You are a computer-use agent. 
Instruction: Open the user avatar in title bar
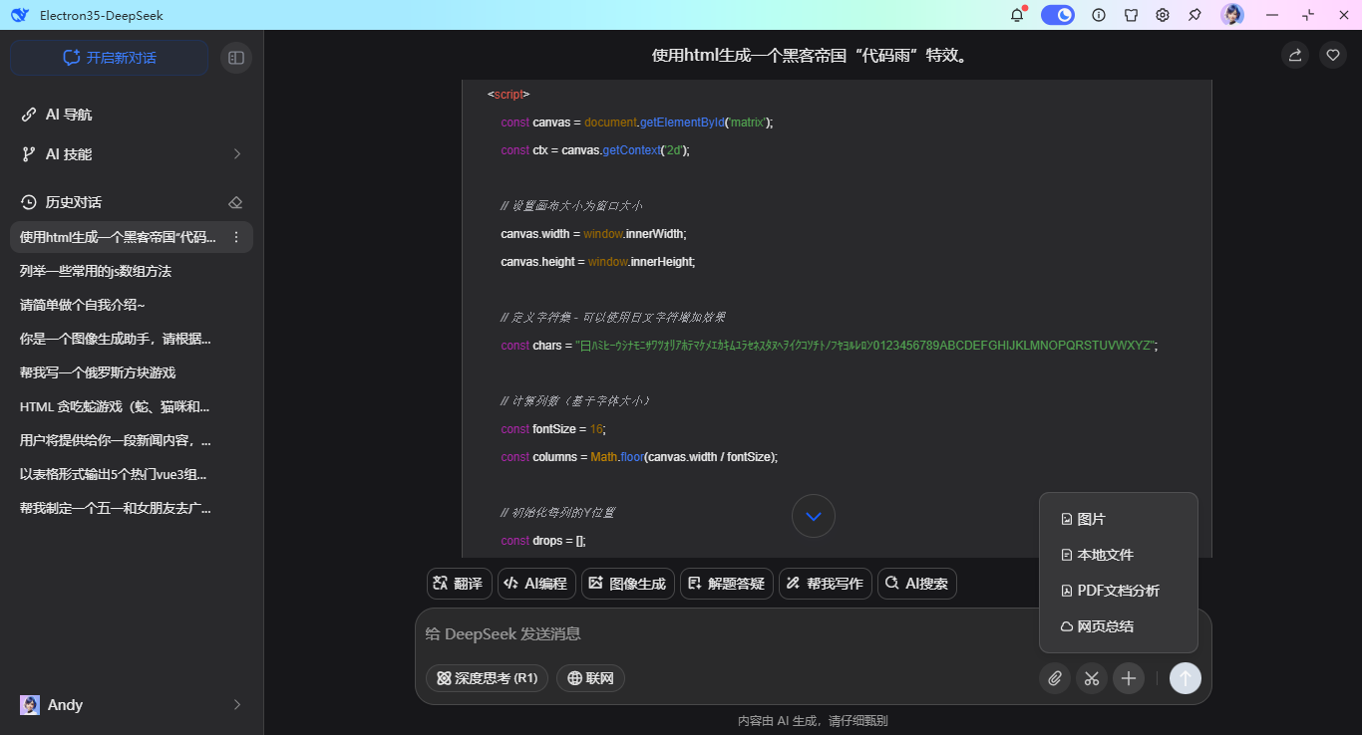pos(1232,15)
